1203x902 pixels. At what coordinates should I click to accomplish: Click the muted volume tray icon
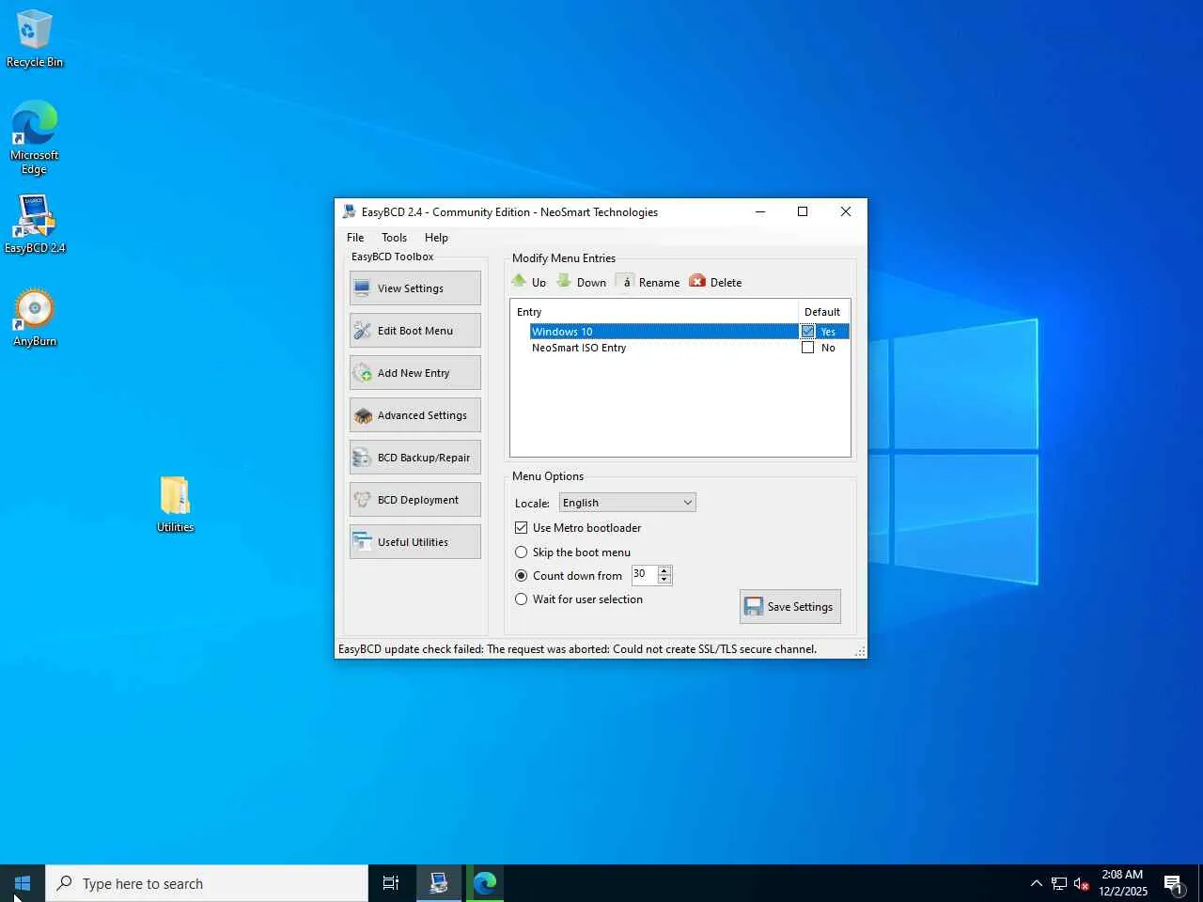pos(1082,883)
